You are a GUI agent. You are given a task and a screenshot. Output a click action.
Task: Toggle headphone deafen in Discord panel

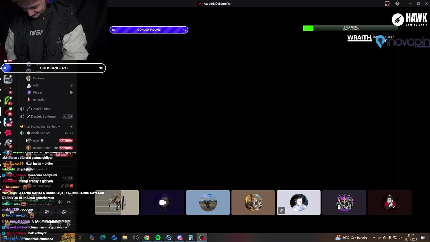click(x=59, y=225)
